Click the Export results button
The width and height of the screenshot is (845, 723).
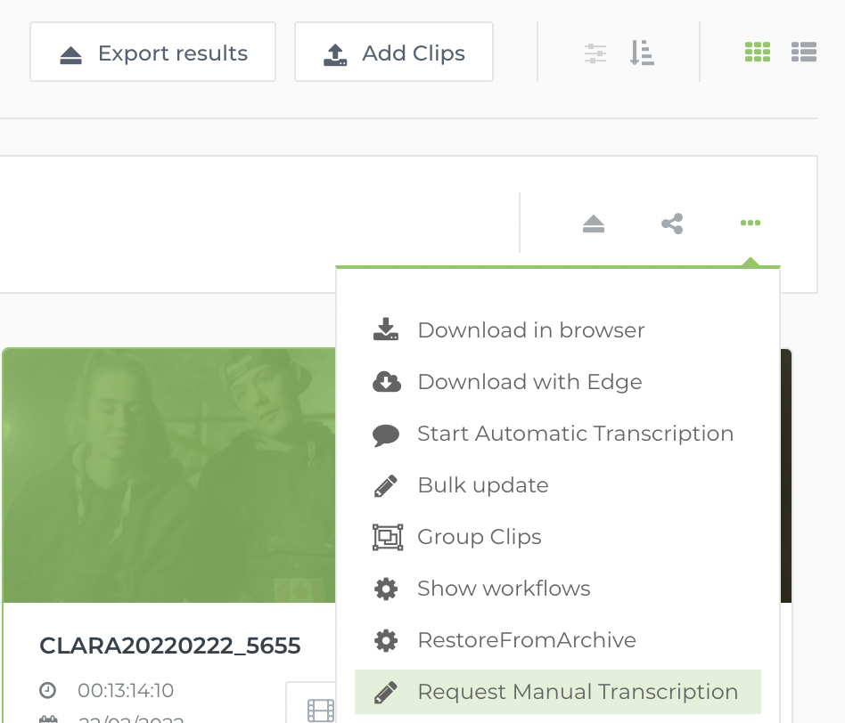tap(152, 53)
